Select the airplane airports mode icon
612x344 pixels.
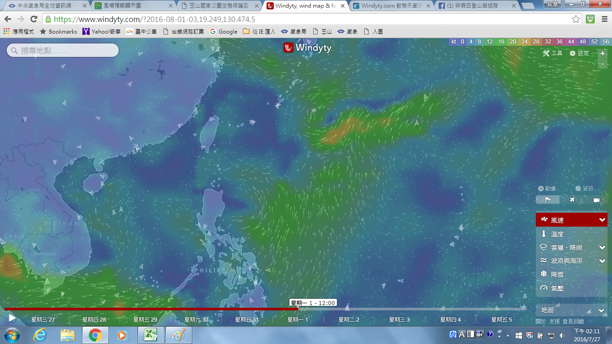pyautogui.click(x=572, y=200)
